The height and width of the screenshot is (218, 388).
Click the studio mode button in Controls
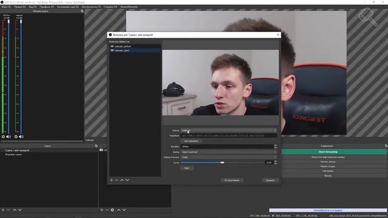click(x=334, y=167)
